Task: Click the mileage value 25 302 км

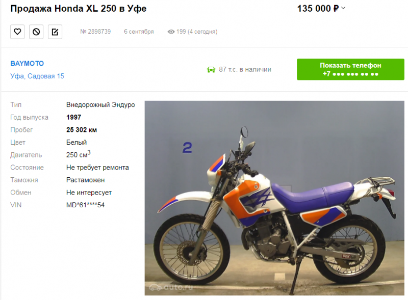Action: coord(82,130)
